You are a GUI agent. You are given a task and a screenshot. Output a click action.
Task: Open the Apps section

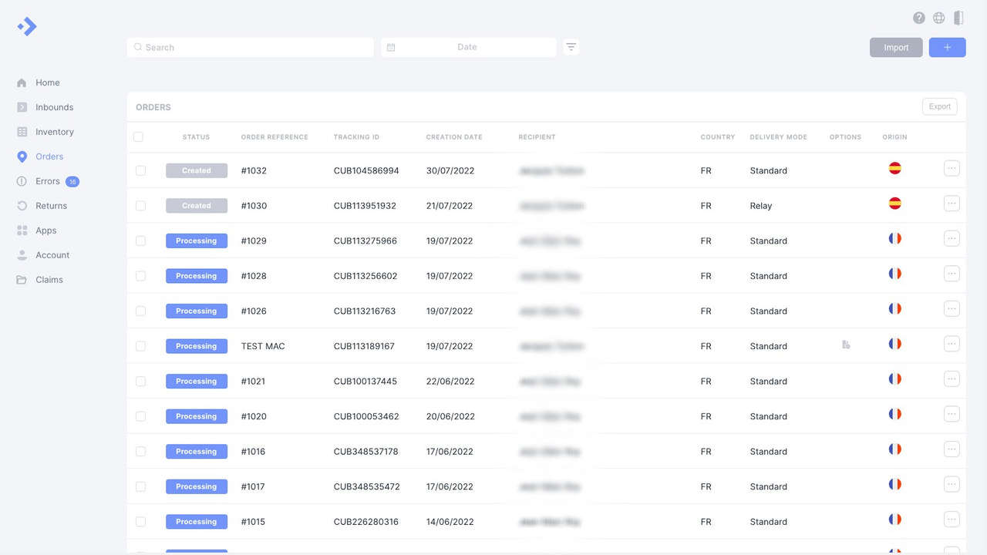45,230
